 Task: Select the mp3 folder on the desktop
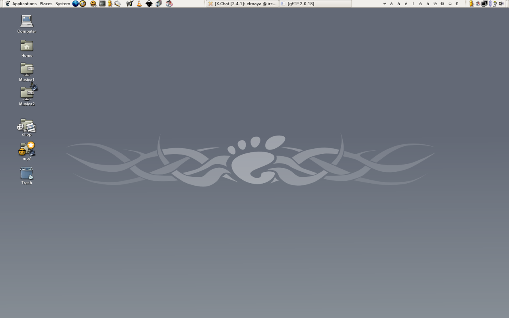[x=27, y=151]
